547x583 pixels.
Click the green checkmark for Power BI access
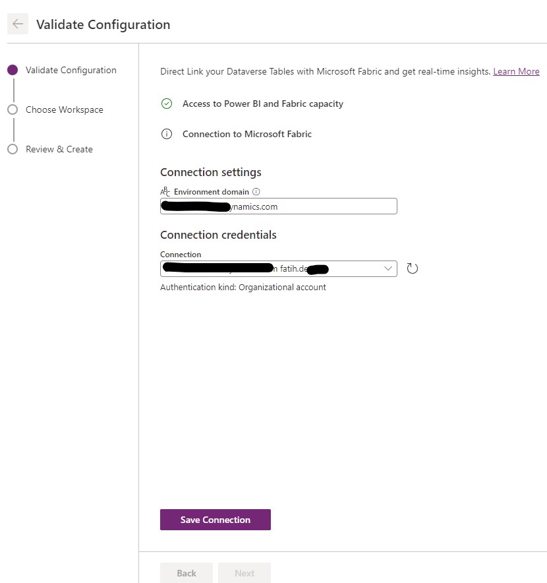(x=167, y=104)
